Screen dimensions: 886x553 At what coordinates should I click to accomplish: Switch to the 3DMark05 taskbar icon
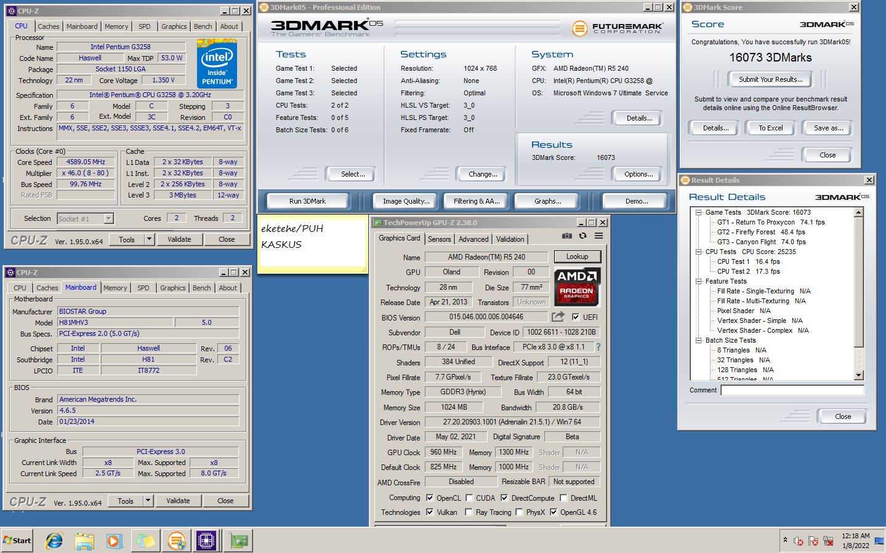point(176,541)
